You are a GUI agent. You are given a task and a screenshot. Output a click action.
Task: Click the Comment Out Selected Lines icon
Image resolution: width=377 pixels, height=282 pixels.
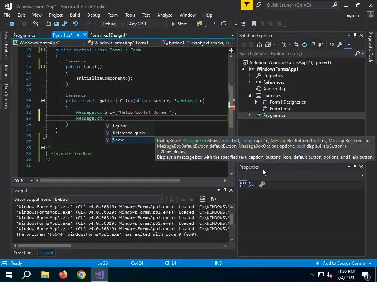(235, 24)
